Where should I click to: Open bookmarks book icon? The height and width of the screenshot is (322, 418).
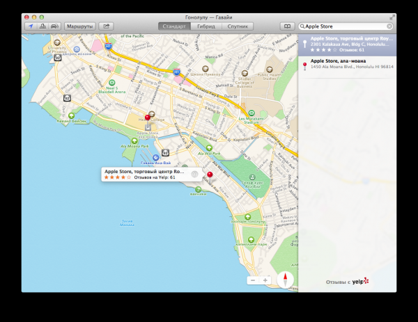[x=287, y=26]
